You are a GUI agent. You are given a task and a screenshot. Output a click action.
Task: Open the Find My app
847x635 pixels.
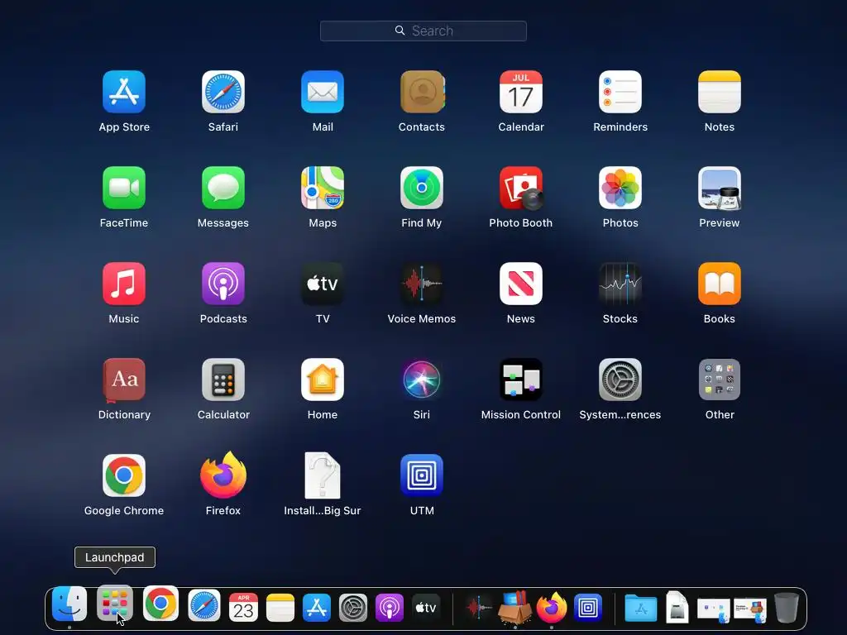point(422,188)
